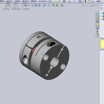Click the Edit Appearance color sphere icon
104x104 pixels.
(54, 5)
